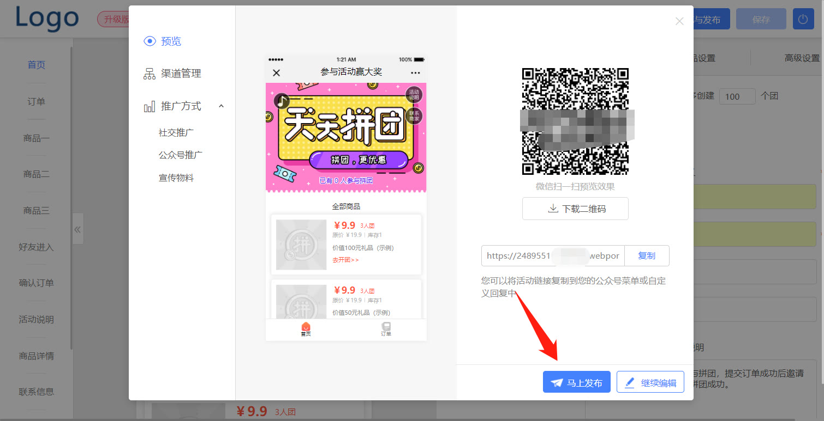
Task: Open 社交推广 submenu item
Action: point(176,132)
